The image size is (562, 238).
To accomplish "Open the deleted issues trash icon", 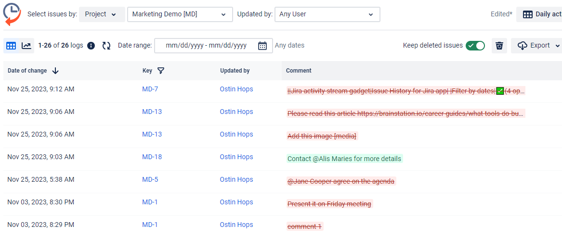I will tap(499, 46).
